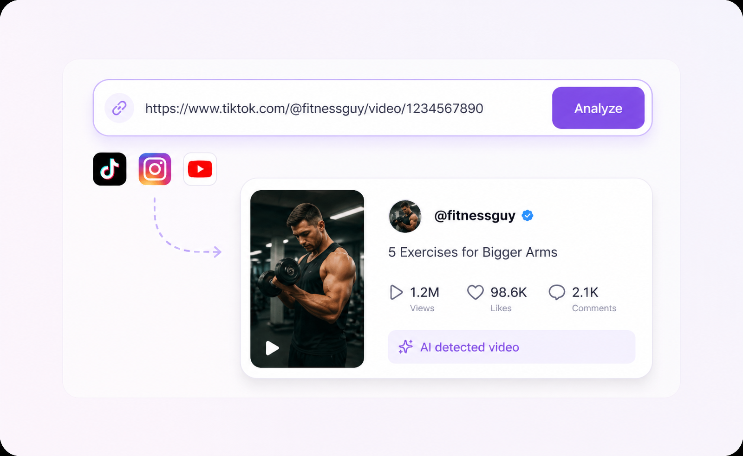This screenshot has width=743, height=456.
Task: Click the "5 Exercises for Bigger Arms" title
Action: [472, 252]
